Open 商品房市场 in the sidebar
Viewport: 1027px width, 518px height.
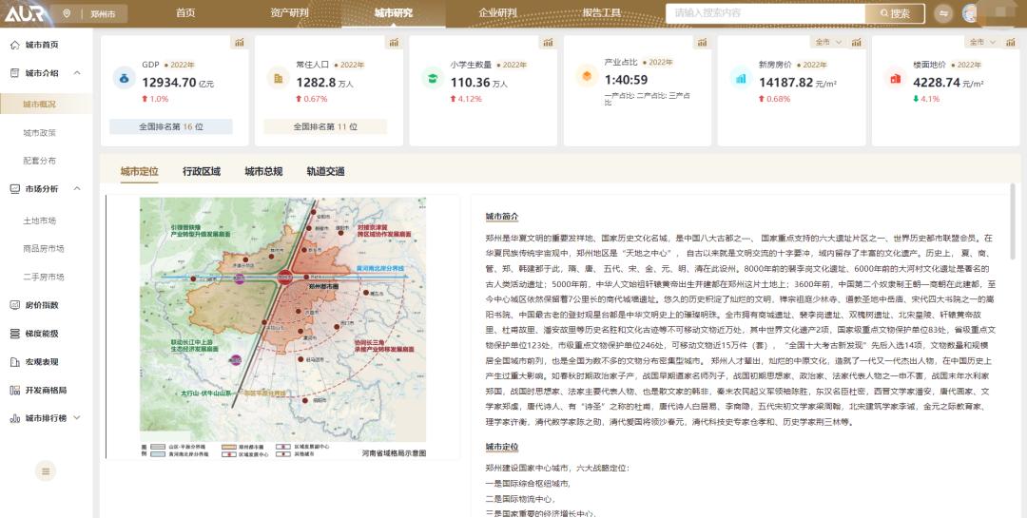click(x=43, y=248)
